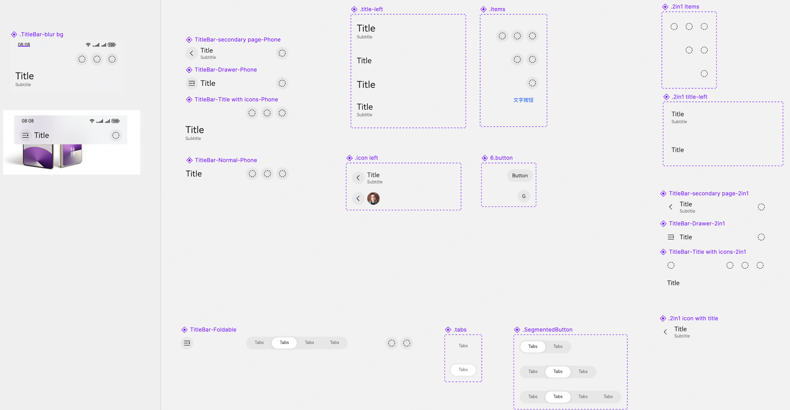Viewport: 790px width, 410px height.
Task: Click placeholder icon in TitleBar-Drawer-Phone
Action: 282,83
